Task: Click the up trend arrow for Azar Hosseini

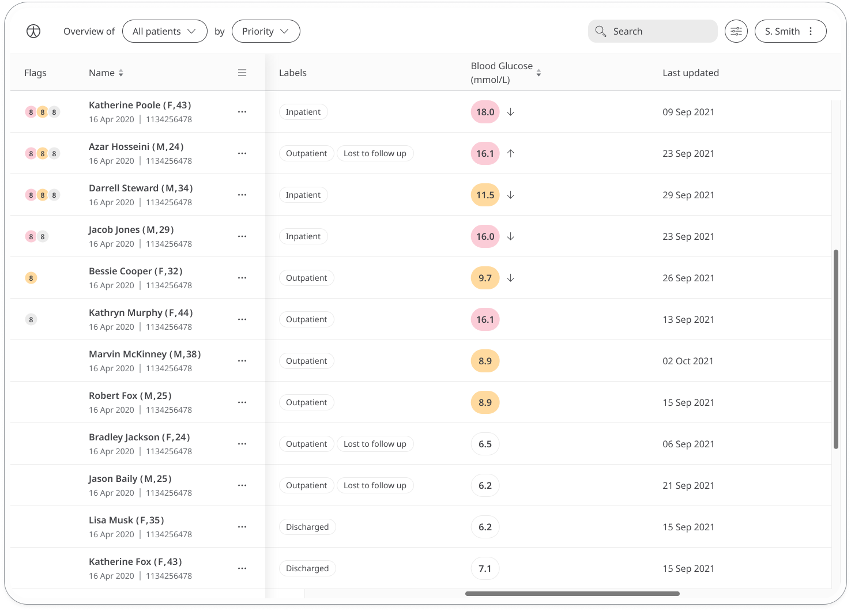Action: [x=511, y=153]
